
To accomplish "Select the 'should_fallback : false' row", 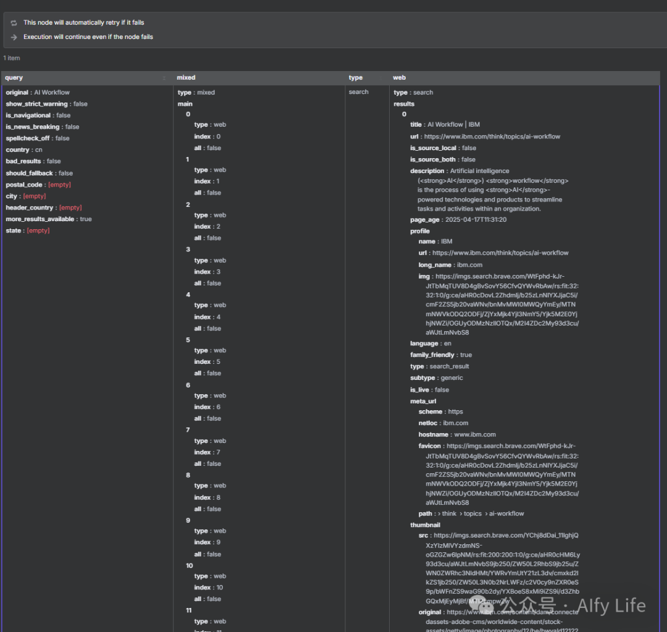I will tap(39, 173).
